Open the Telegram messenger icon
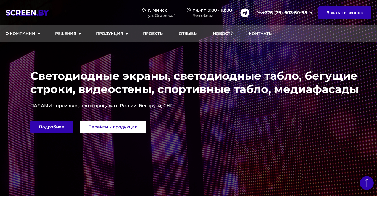Screen dimensions: 377x212 pos(245,13)
